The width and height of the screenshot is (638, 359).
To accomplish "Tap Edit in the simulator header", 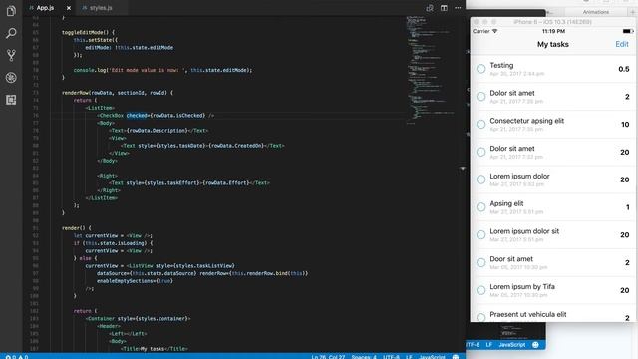I will point(622,44).
